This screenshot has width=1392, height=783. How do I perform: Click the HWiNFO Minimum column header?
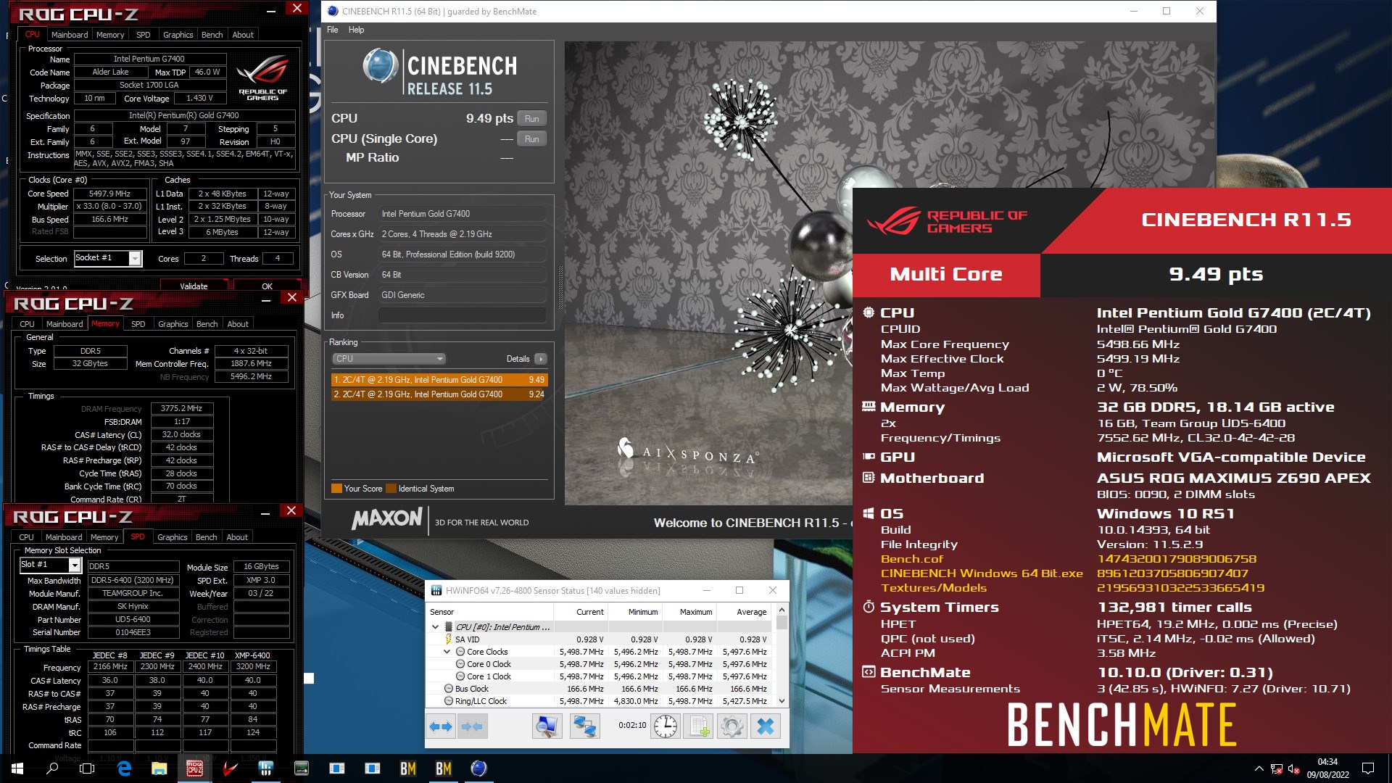click(634, 612)
